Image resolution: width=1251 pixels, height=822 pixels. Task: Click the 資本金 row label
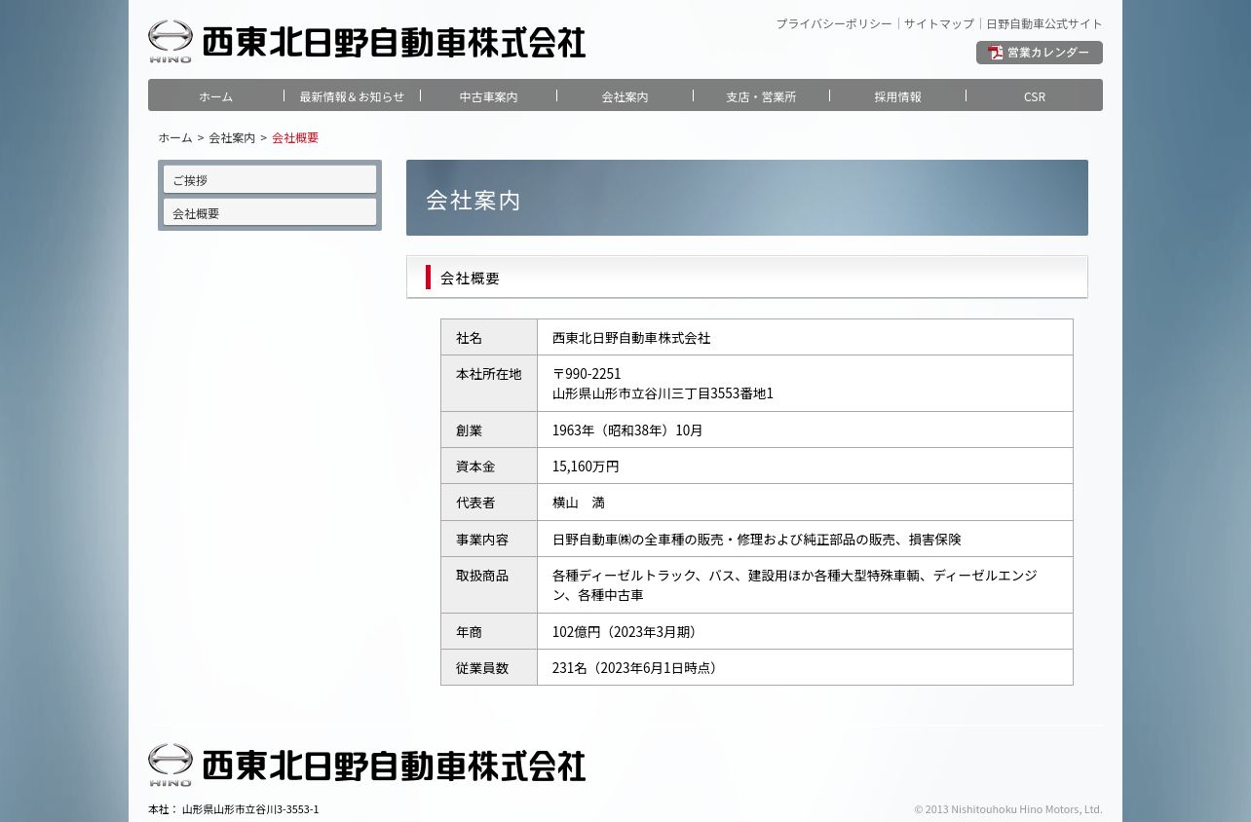(475, 466)
